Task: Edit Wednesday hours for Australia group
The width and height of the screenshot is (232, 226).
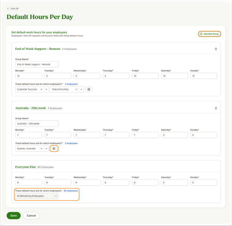Action: pos(87,135)
